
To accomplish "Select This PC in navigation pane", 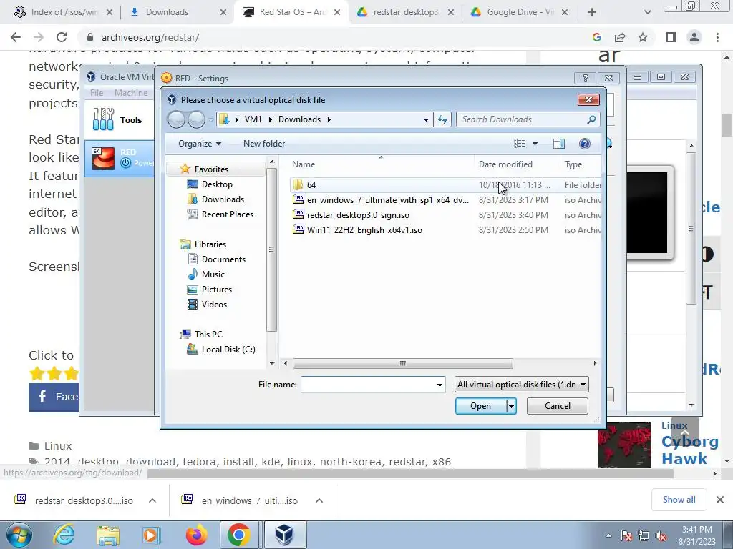I will [208, 335].
